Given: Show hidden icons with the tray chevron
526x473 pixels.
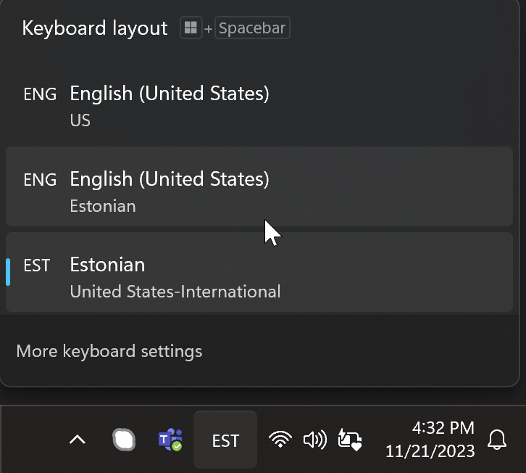Looking at the screenshot, I should pyautogui.click(x=77, y=440).
